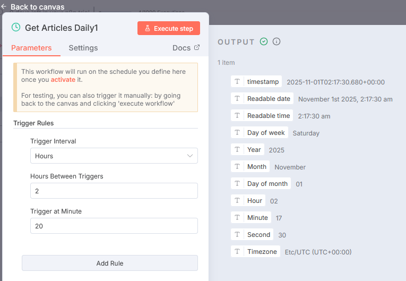The height and width of the screenshot is (281, 406).
Task: Click the output success checkmark icon
Action: tap(264, 41)
